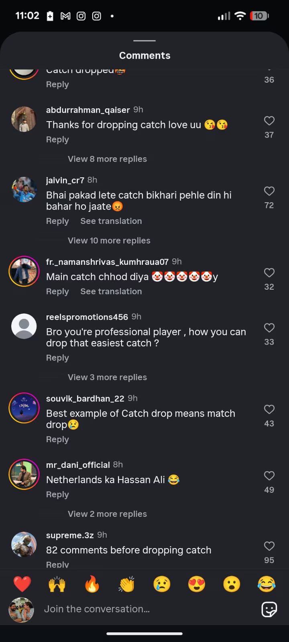Expand View 8 more replies

point(107,159)
